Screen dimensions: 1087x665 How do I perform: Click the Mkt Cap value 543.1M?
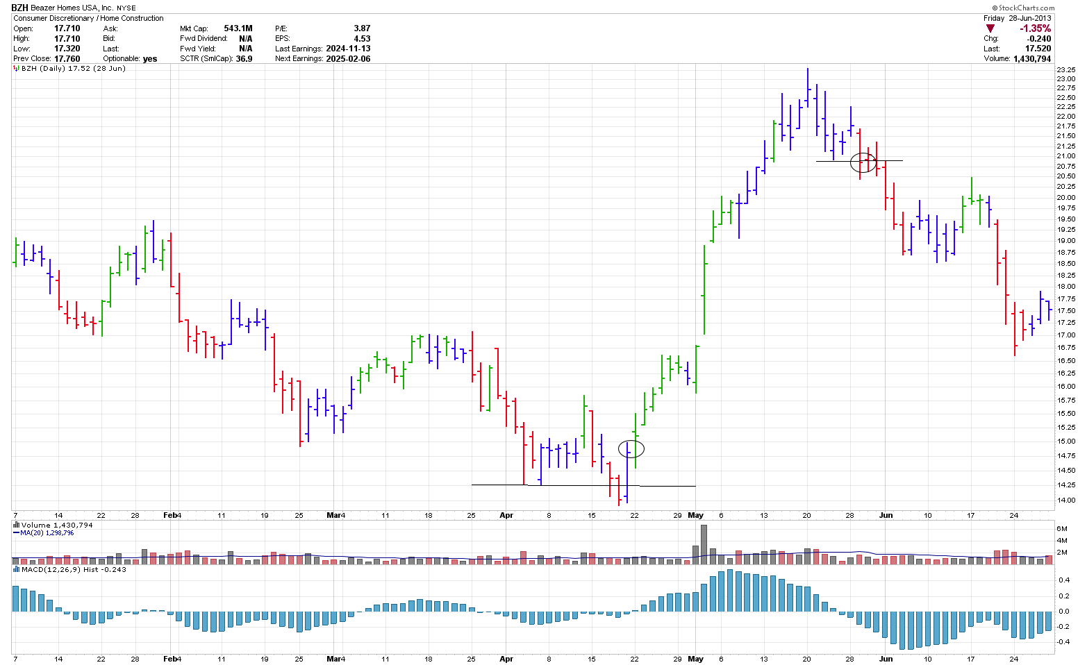click(238, 28)
